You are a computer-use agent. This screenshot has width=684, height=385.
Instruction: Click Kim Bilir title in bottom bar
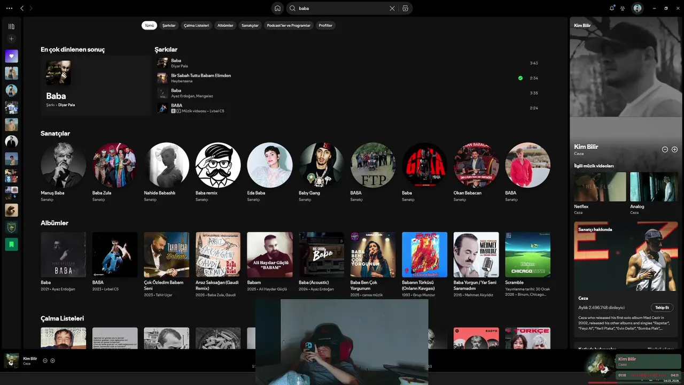coord(30,358)
